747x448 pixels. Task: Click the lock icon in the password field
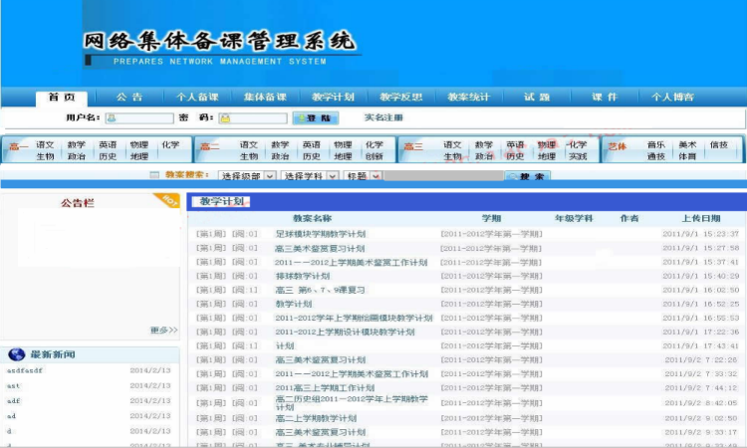(225, 118)
